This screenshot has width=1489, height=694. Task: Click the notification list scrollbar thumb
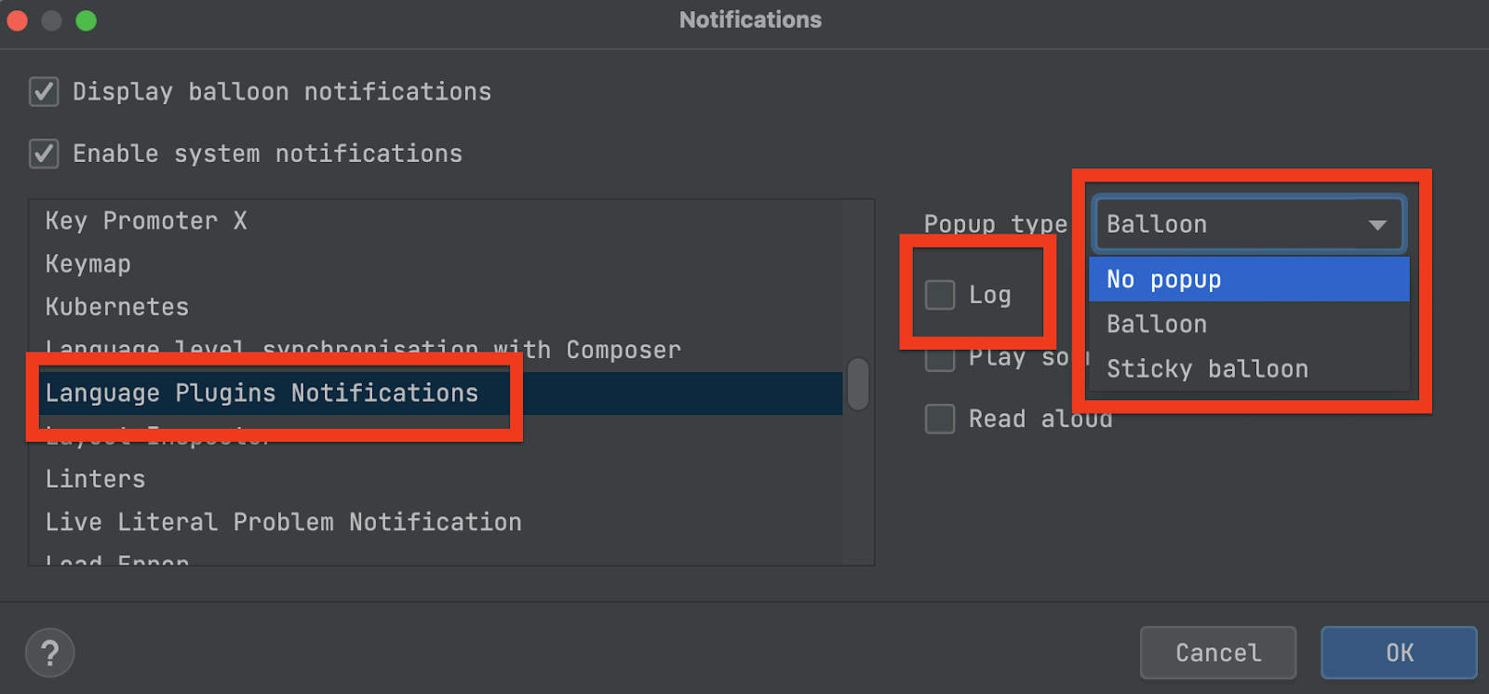(858, 384)
